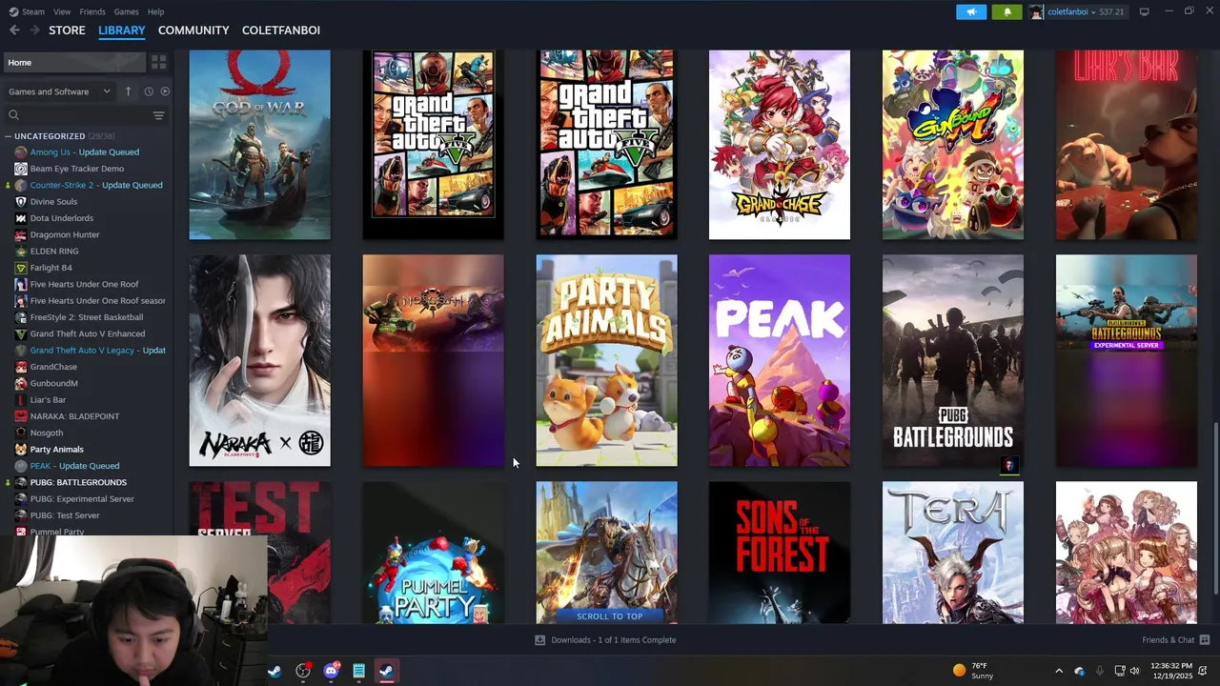The width and height of the screenshot is (1220, 686).
Task: Click the upward arrow sort button
Action: point(128,91)
